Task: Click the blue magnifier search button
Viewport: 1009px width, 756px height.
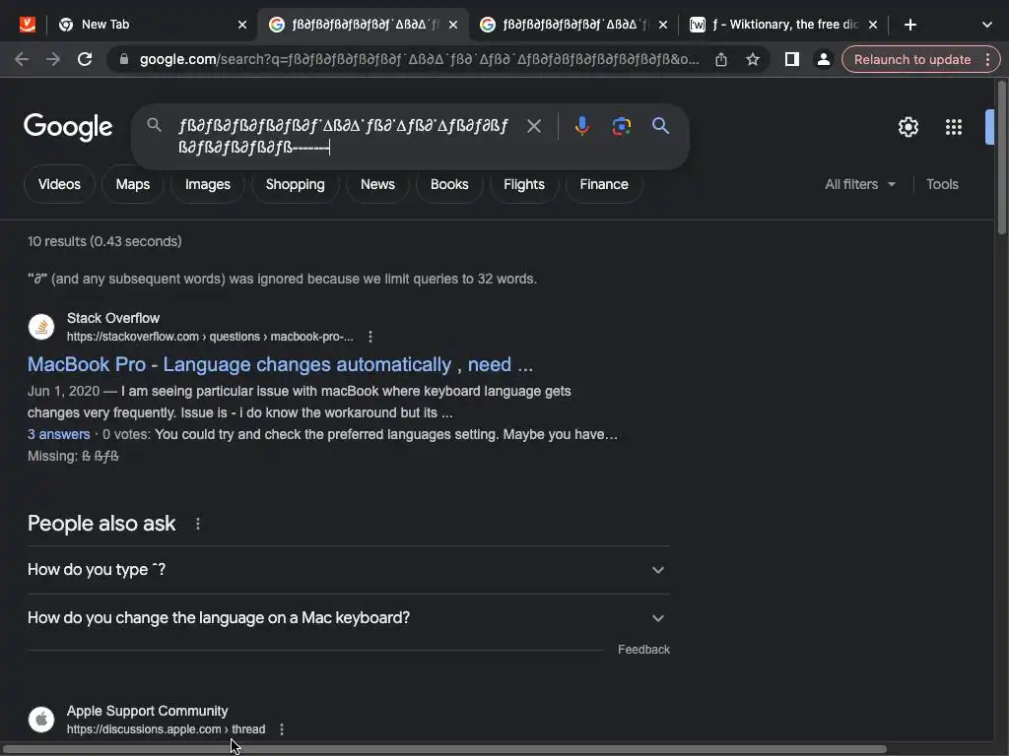Action: [x=660, y=125]
